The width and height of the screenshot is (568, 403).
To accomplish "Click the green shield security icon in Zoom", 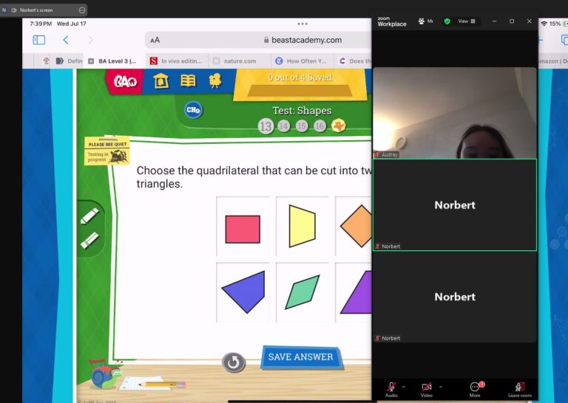I will [x=447, y=21].
